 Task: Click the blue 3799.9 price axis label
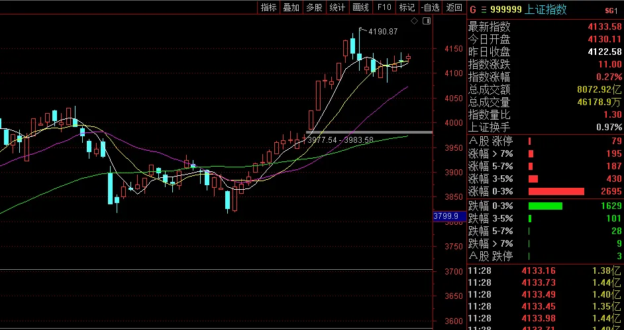pyautogui.click(x=446, y=216)
